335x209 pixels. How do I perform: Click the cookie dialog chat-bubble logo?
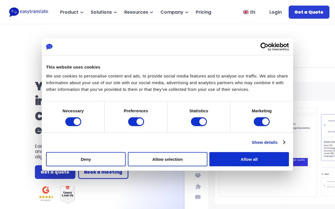[49, 47]
